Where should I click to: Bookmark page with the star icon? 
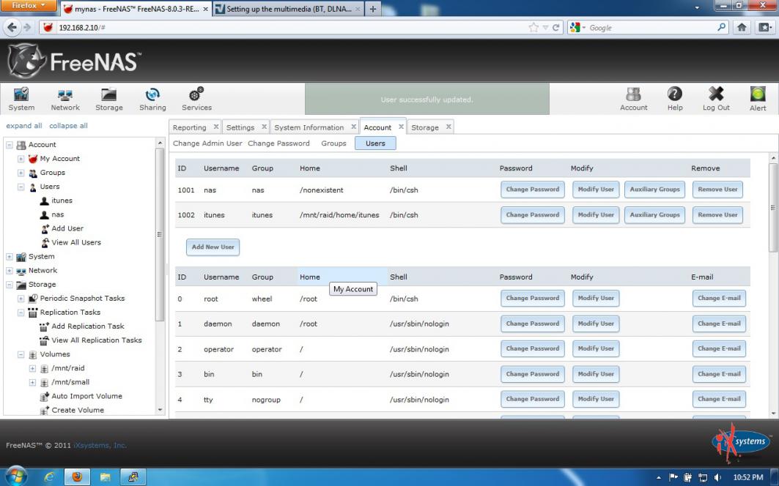[x=534, y=28]
